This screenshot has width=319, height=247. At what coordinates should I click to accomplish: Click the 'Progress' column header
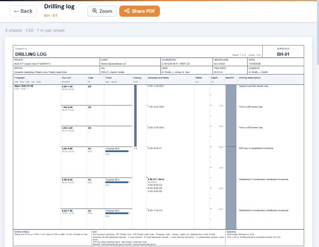[x=20, y=78]
